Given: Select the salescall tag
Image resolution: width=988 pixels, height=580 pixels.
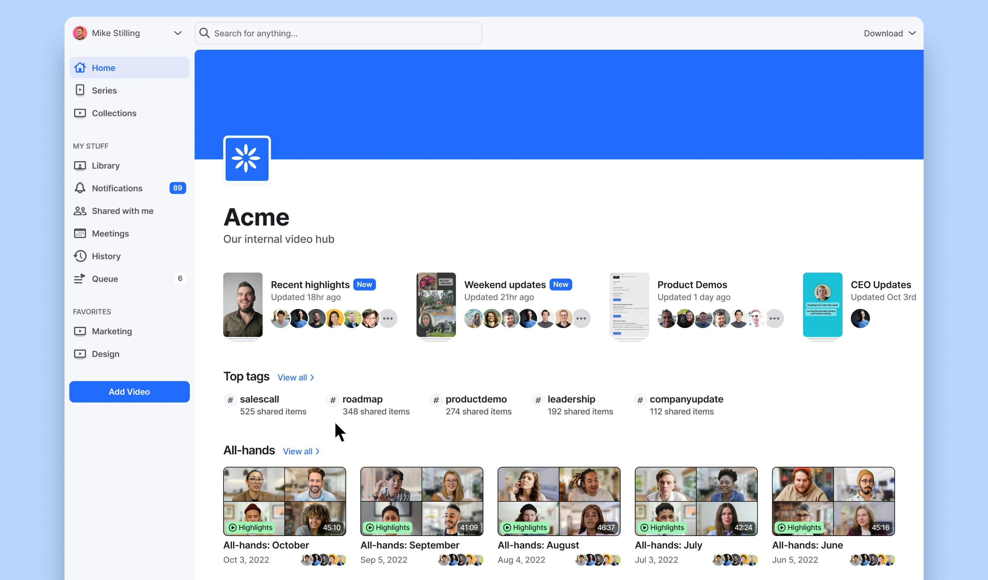Looking at the screenshot, I should (260, 399).
